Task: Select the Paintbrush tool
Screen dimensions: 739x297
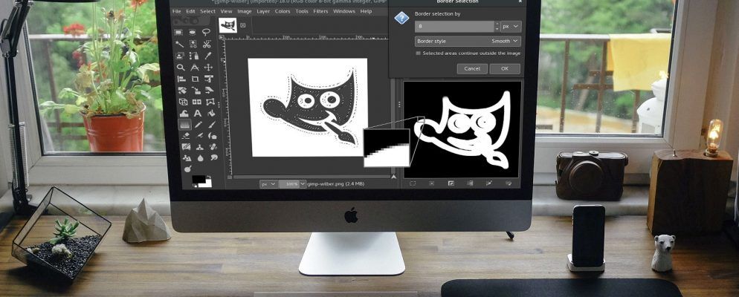Action: (x=212, y=125)
